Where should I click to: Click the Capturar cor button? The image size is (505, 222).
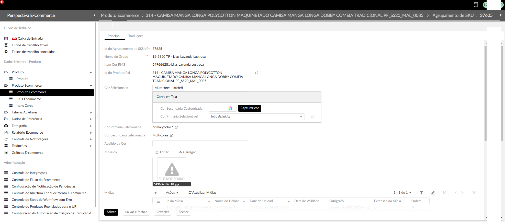coord(249,108)
